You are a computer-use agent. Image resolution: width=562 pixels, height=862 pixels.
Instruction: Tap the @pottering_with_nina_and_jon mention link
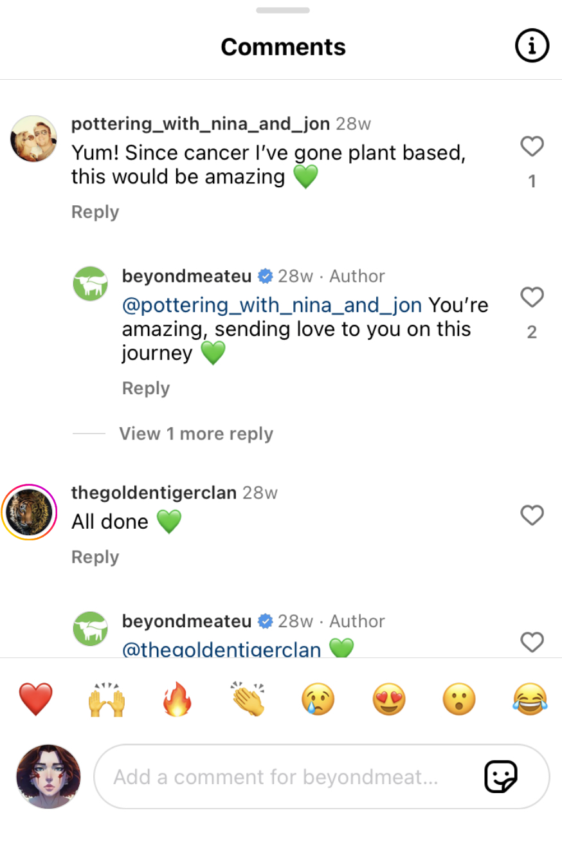point(272,305)
